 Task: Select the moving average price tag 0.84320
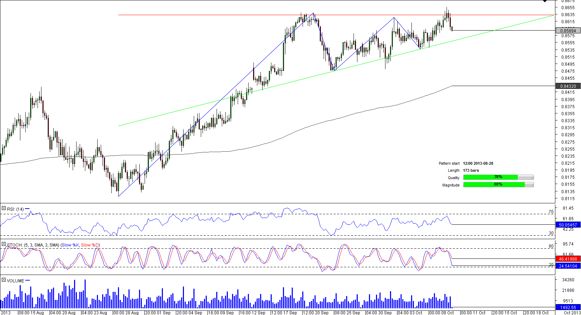coord(568,86)
